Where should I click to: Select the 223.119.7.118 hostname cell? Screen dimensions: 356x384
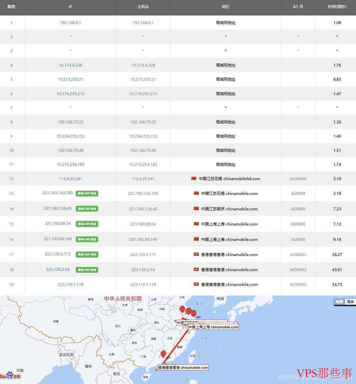click(143, 284)
